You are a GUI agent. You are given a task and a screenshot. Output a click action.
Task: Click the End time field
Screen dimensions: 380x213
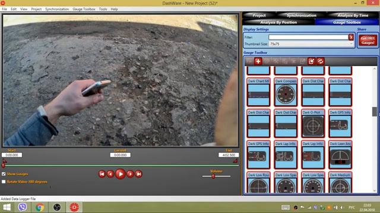(229, 155)
